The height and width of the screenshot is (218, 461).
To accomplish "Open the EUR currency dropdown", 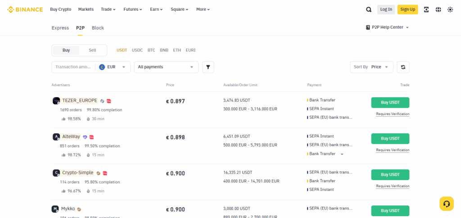I will [113, 67].
